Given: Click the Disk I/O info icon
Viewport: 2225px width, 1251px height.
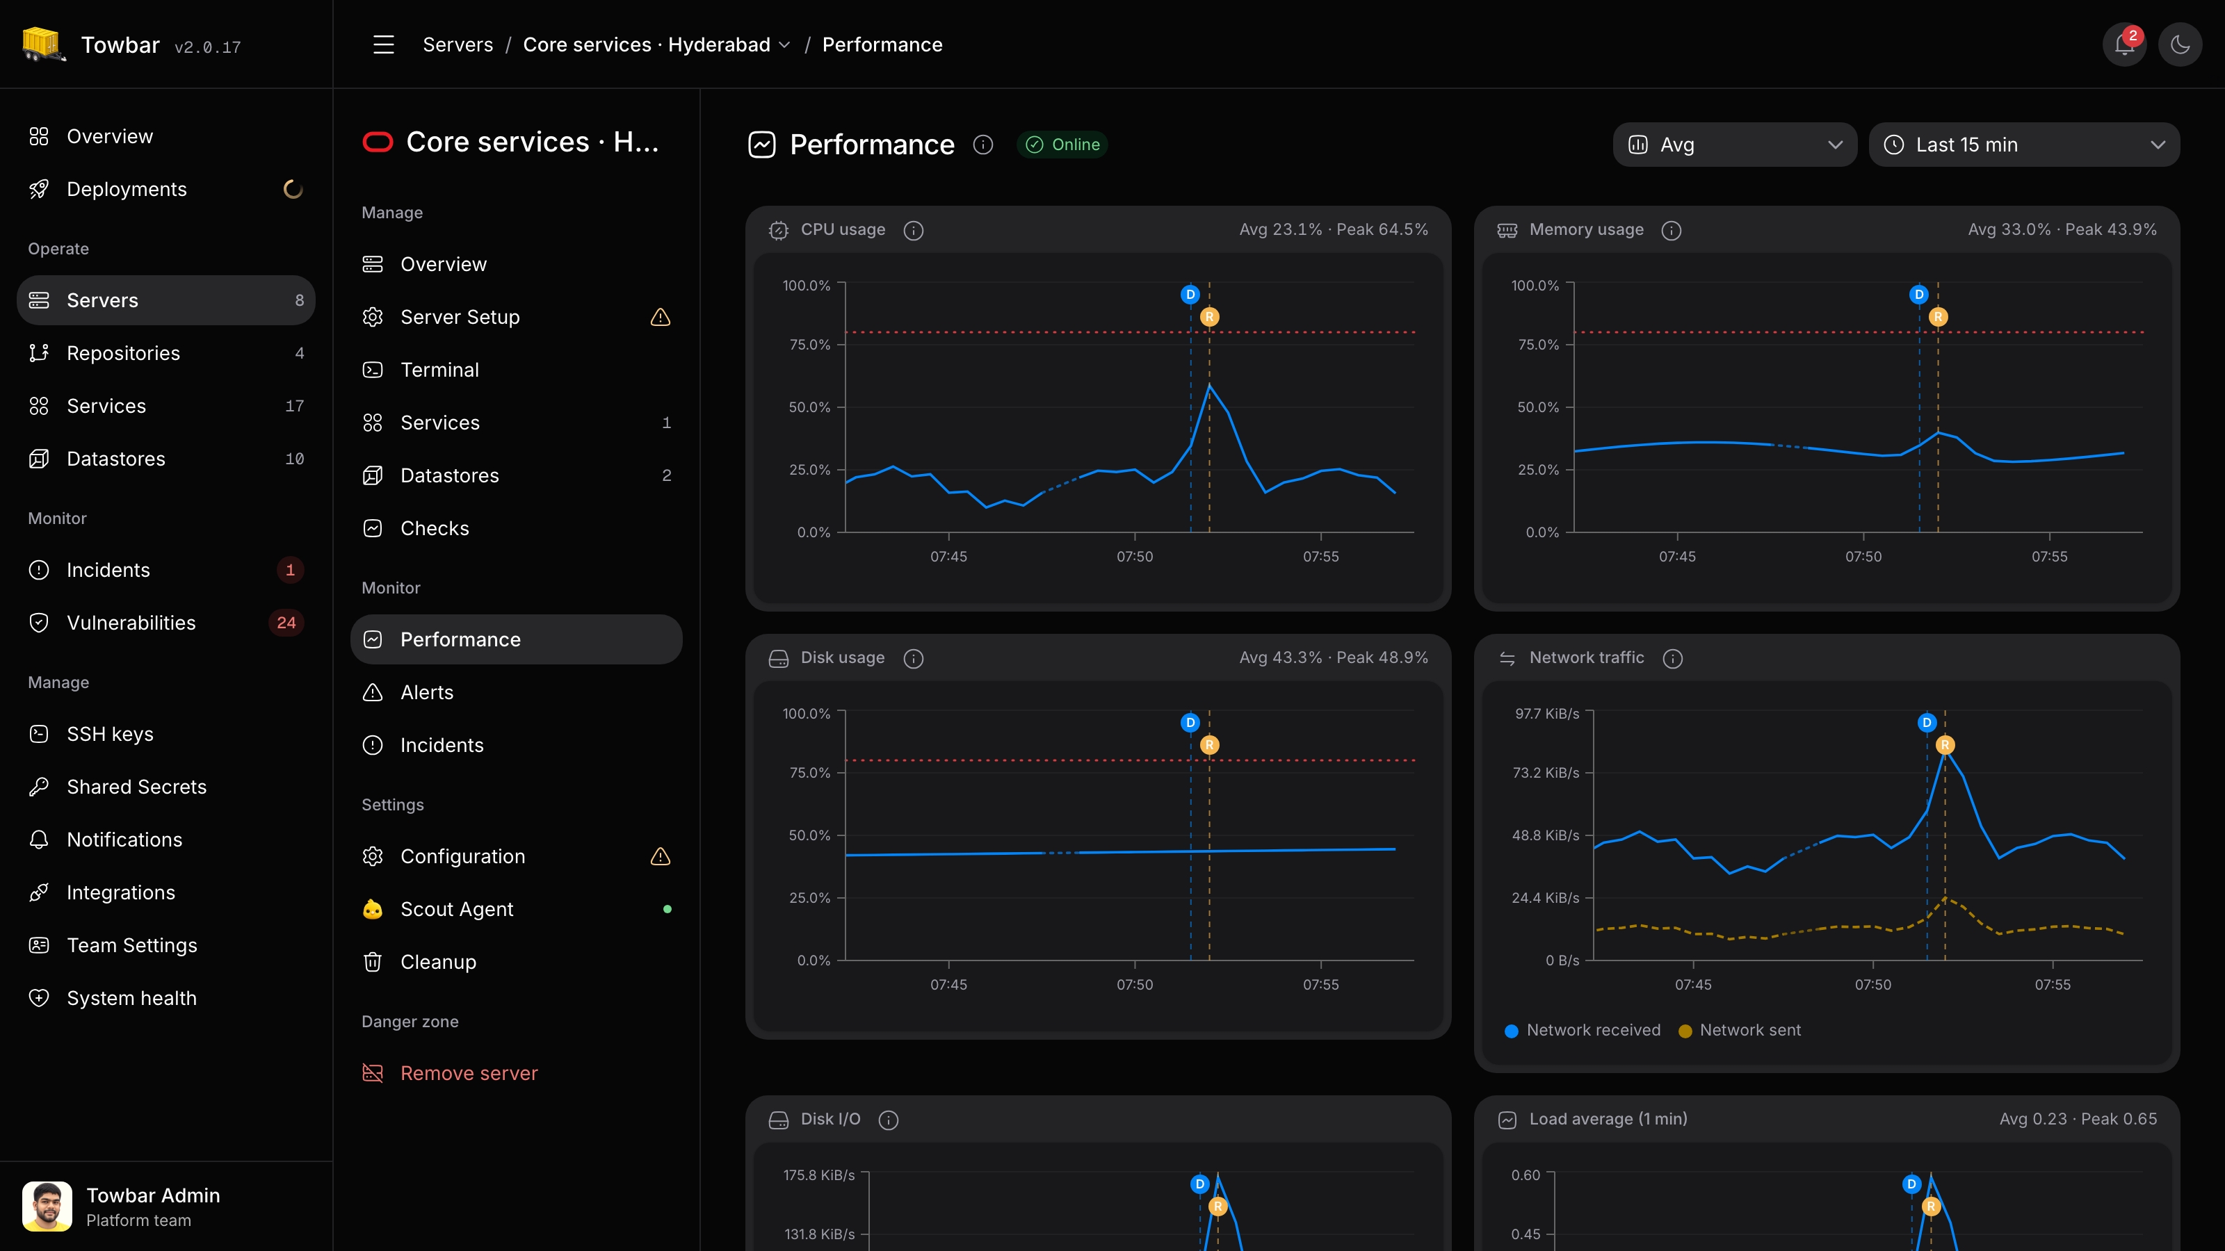Looking at the screenshot, I should 888,1120.
